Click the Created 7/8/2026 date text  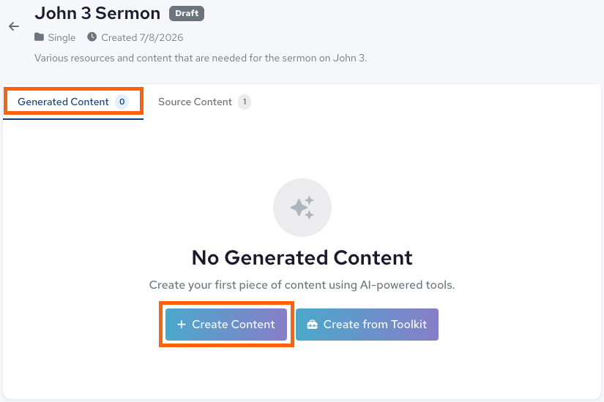point(142,37)
